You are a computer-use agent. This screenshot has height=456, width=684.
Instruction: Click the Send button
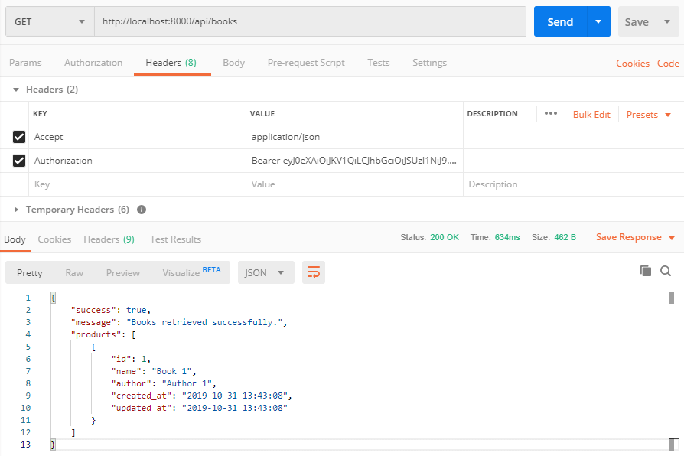[x=560, y=22]
